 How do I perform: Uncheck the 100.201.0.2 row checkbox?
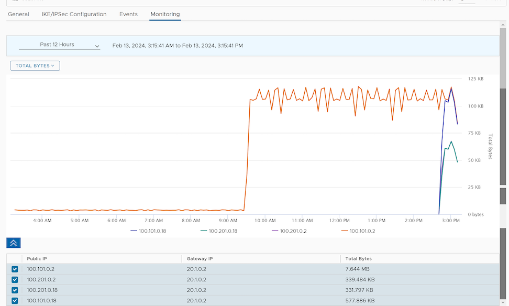click(15, 279)
